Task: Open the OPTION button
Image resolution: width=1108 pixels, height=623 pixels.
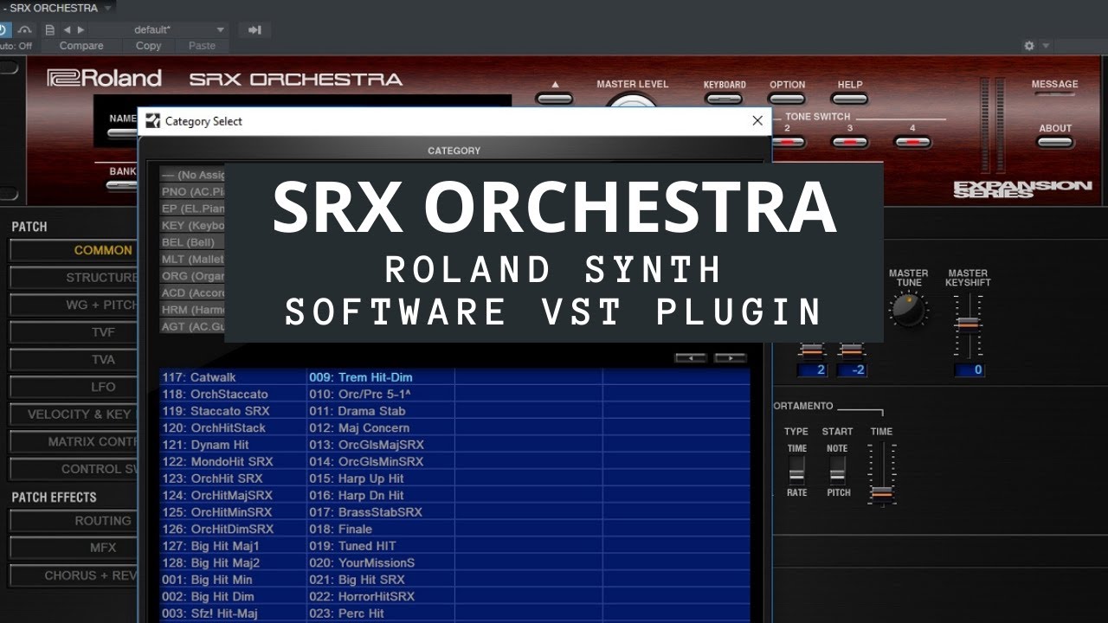Action: tap(787, 98)
